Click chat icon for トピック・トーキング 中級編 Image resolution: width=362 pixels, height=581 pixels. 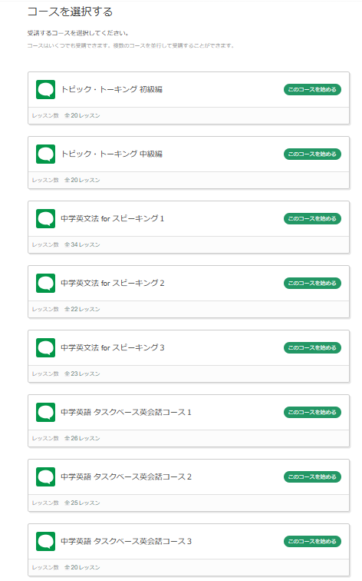[45, 154]
